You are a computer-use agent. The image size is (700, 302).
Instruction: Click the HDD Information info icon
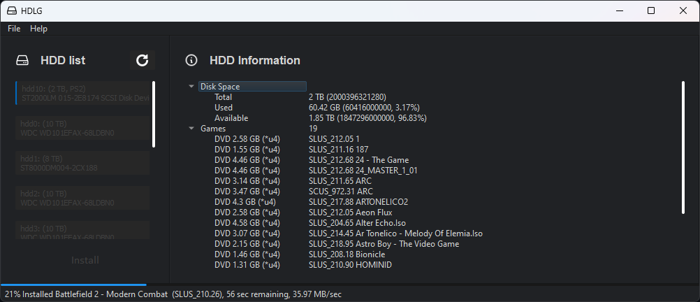tap(191, 60)
